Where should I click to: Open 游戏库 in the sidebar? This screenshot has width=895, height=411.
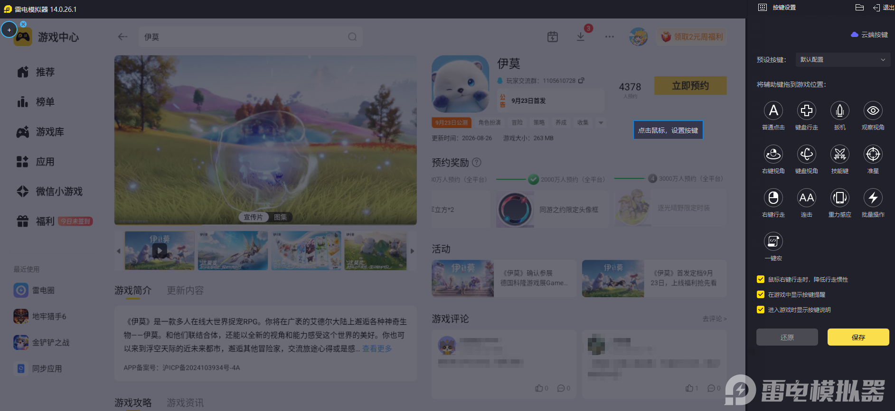coord(50,132)
